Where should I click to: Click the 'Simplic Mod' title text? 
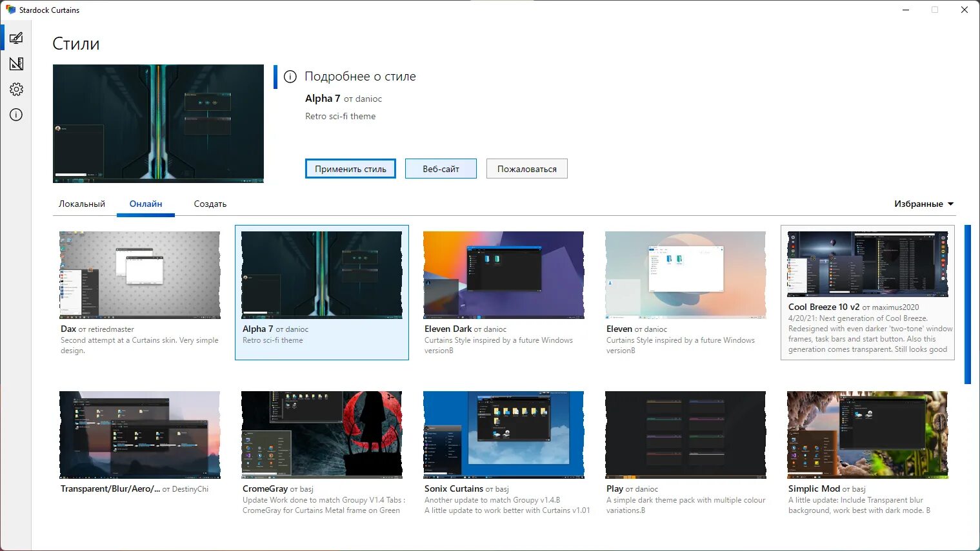[814, 488]
